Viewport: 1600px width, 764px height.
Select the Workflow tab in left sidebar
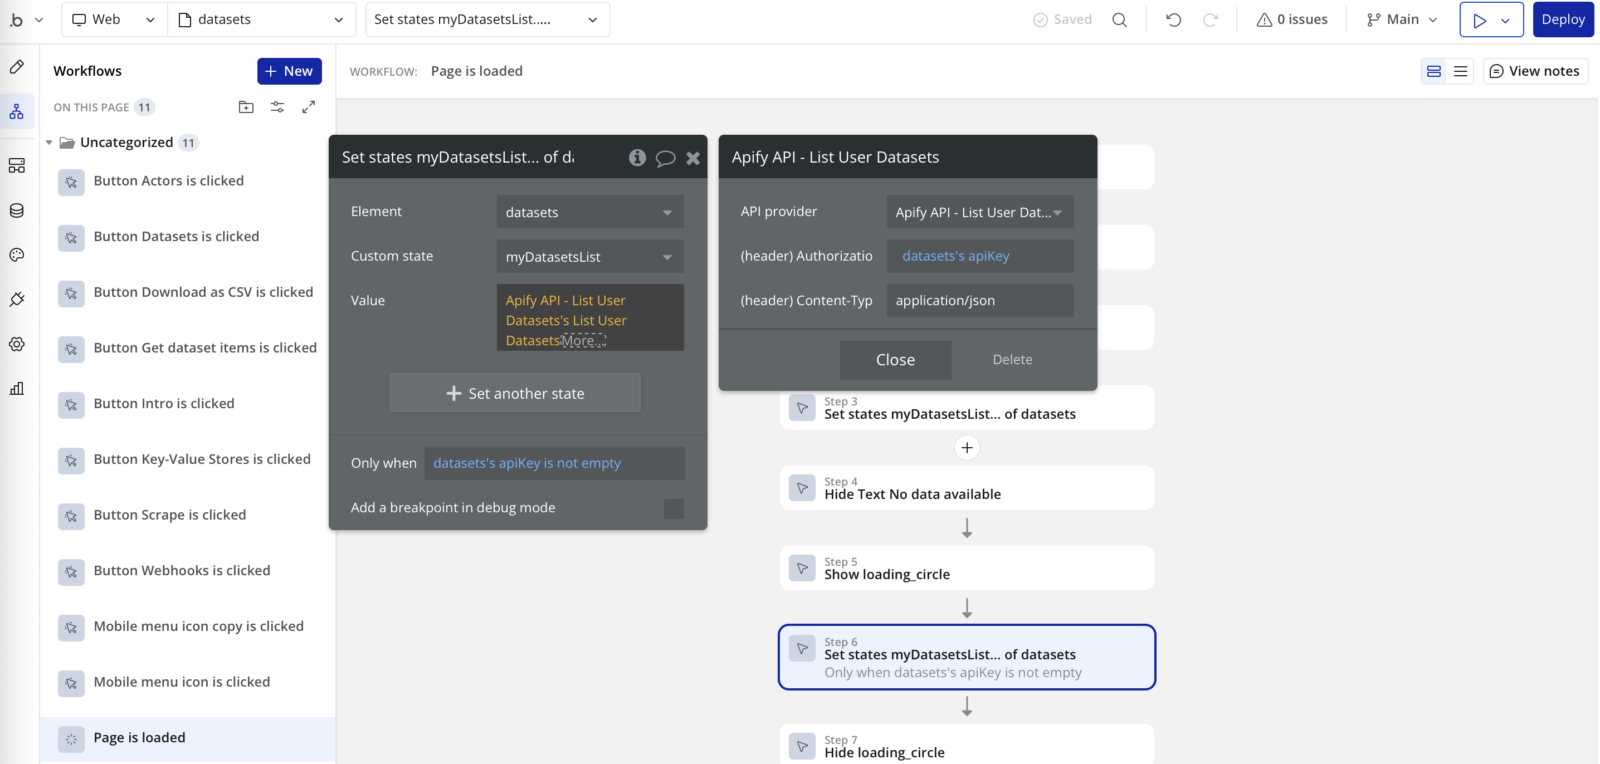pos(16,111)
